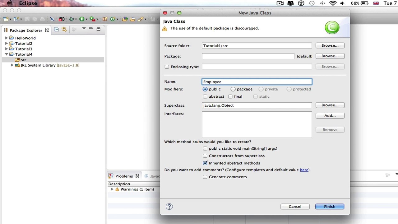Expand the Warnings (1 item) row
398x224 pixels.
point(112,189)
